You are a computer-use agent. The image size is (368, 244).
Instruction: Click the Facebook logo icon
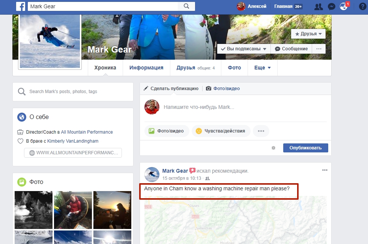pos(21,6)
